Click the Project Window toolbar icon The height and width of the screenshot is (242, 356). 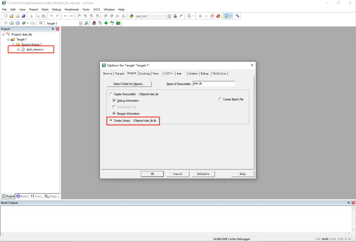tap(226, 16)
